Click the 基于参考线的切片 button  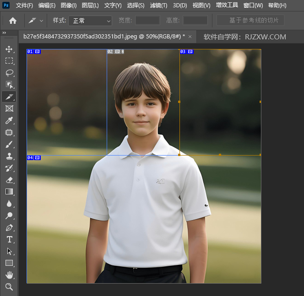[x=250, y=21]
